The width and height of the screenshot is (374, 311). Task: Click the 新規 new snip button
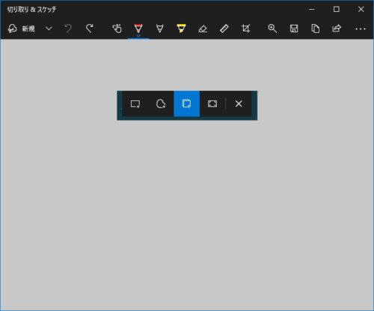point(21,28)
